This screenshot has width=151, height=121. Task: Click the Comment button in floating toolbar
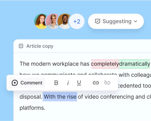point(27,83)
